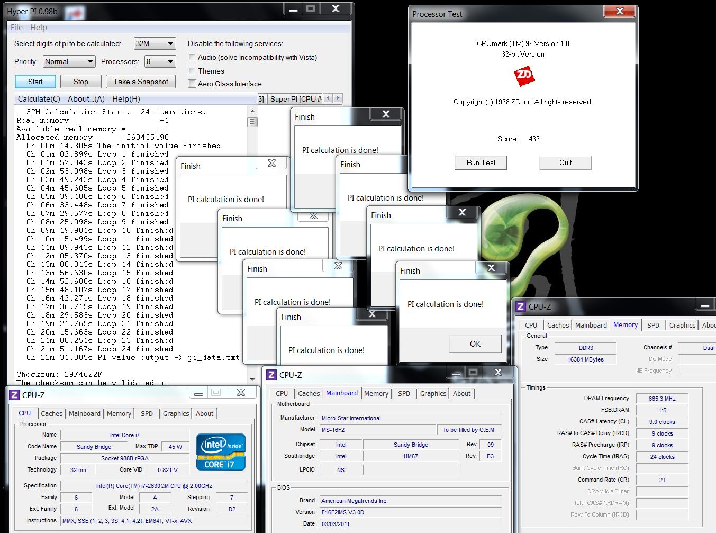716x533 pixels.
Task: Click the Intel Core i7 logo badge
Action: (x=221, y=452)
